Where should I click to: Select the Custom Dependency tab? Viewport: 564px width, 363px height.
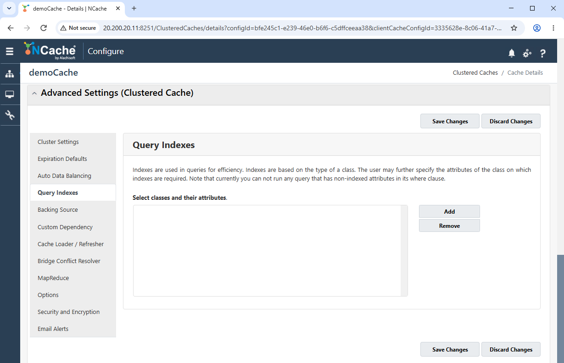(x=73, y=227)
